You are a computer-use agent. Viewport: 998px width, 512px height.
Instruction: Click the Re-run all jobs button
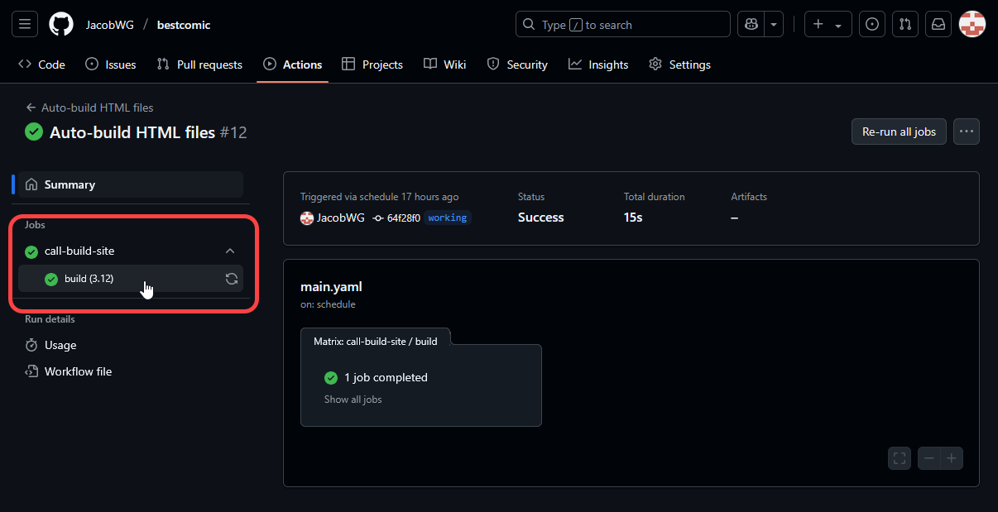pyautogui.click(x=899, y=132)
